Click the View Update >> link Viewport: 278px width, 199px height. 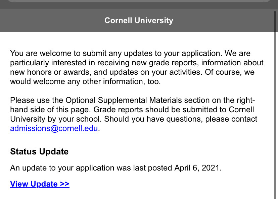[40, 184]
